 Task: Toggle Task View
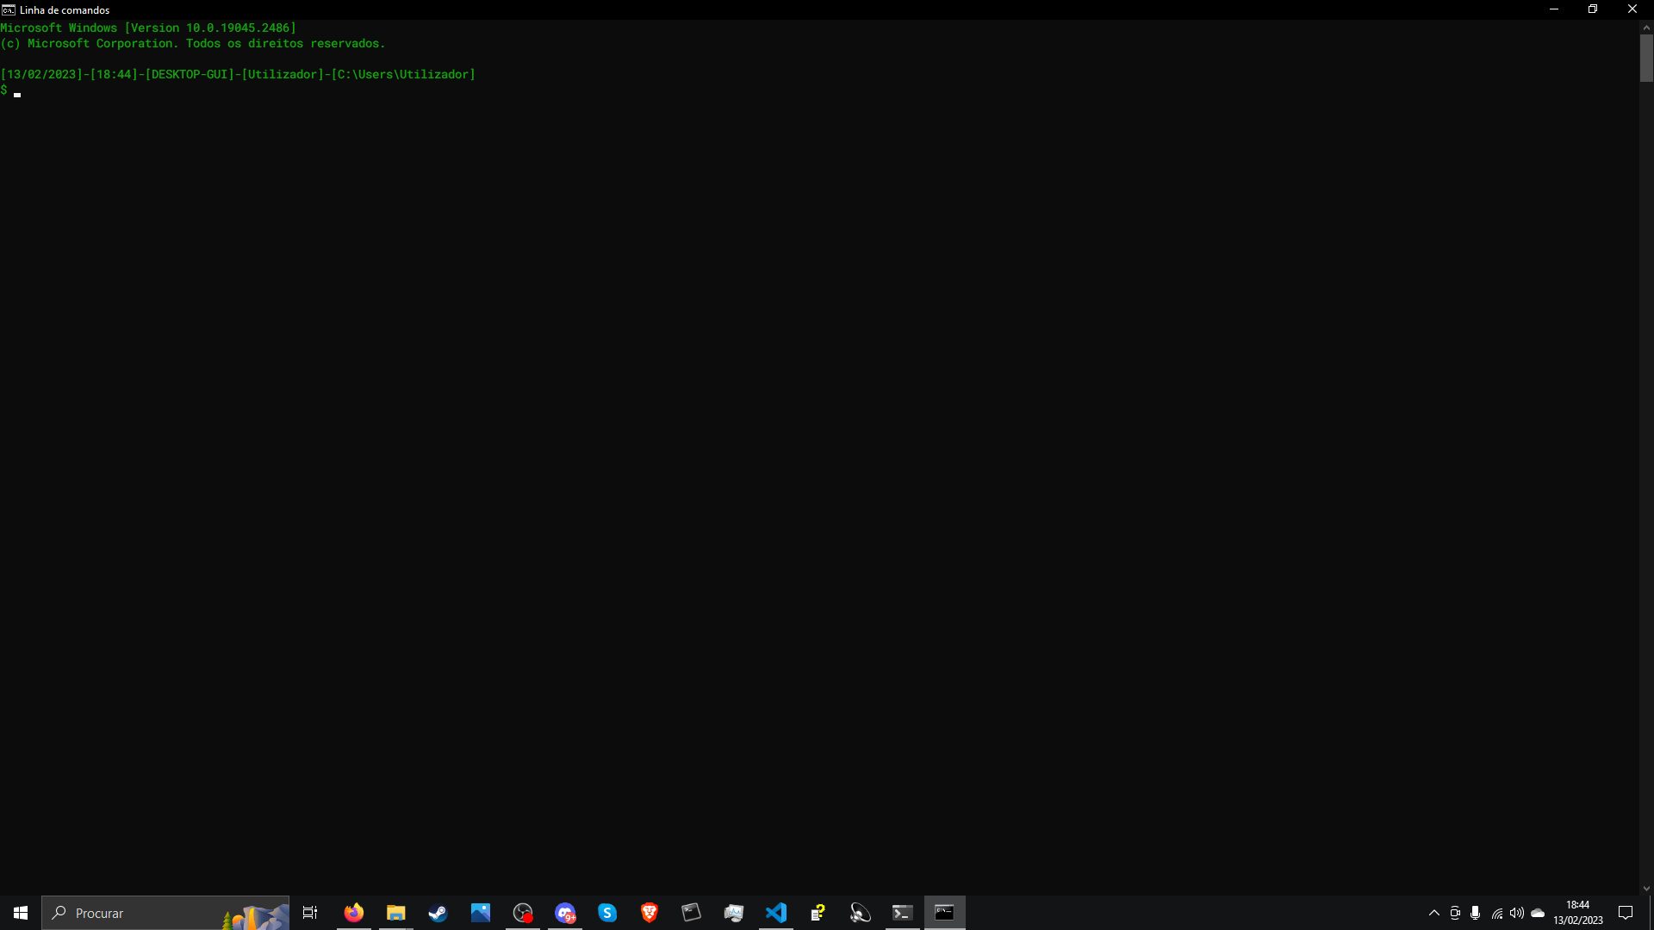309,913
